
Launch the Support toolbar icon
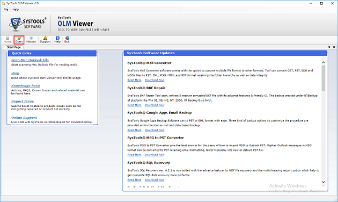pyautogui.click(x=45, y=40)
